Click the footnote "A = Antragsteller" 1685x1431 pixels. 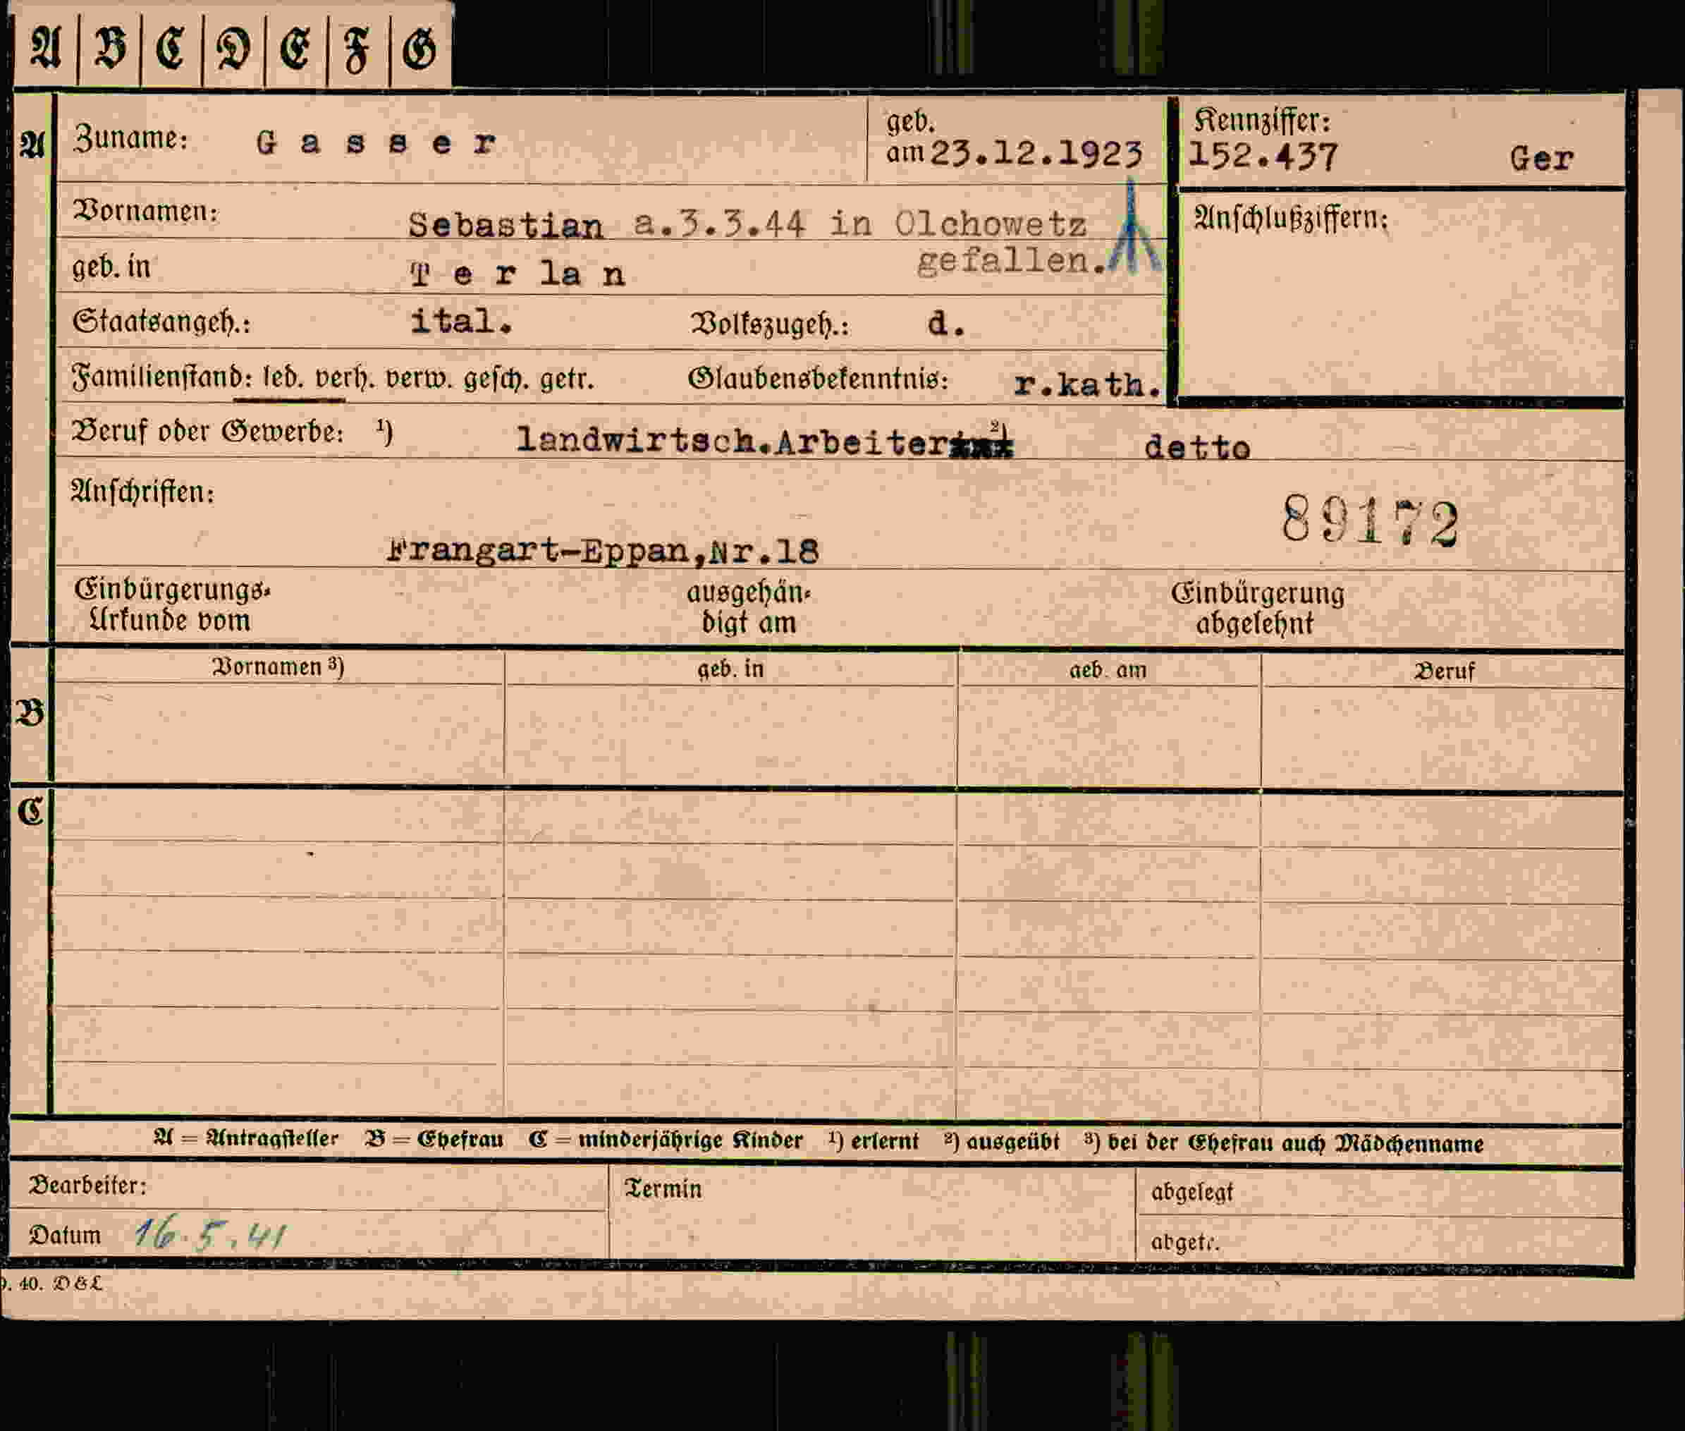pos(245,1138)
